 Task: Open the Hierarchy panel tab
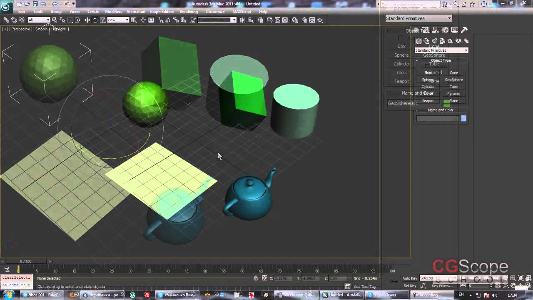click(x=436, y=30)
